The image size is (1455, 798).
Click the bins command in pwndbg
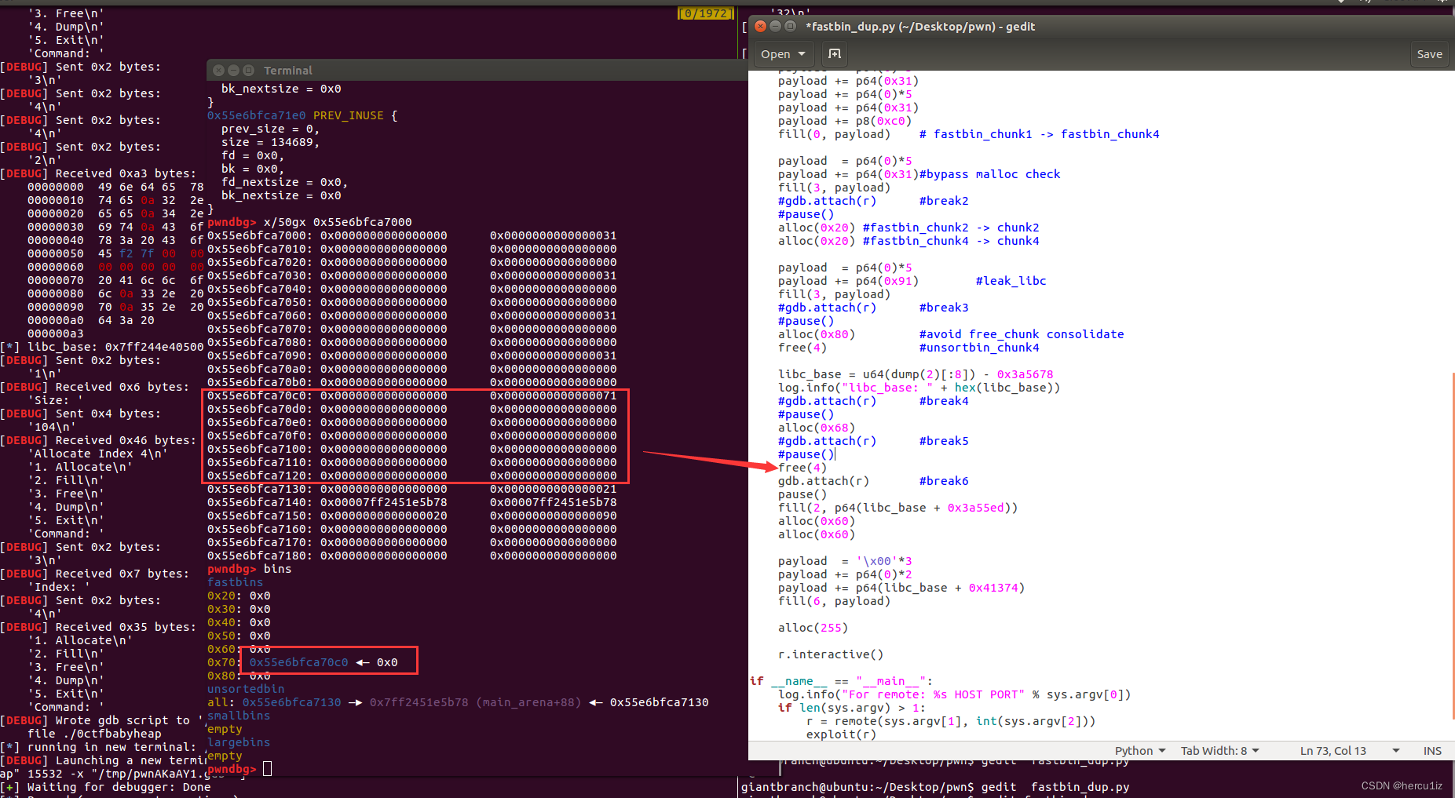(x=277, y=569)
